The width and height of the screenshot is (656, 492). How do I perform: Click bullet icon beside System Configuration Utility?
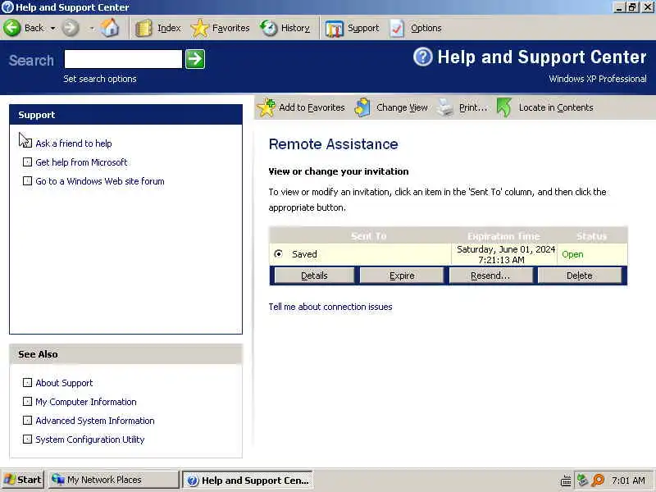click(27, 439)
